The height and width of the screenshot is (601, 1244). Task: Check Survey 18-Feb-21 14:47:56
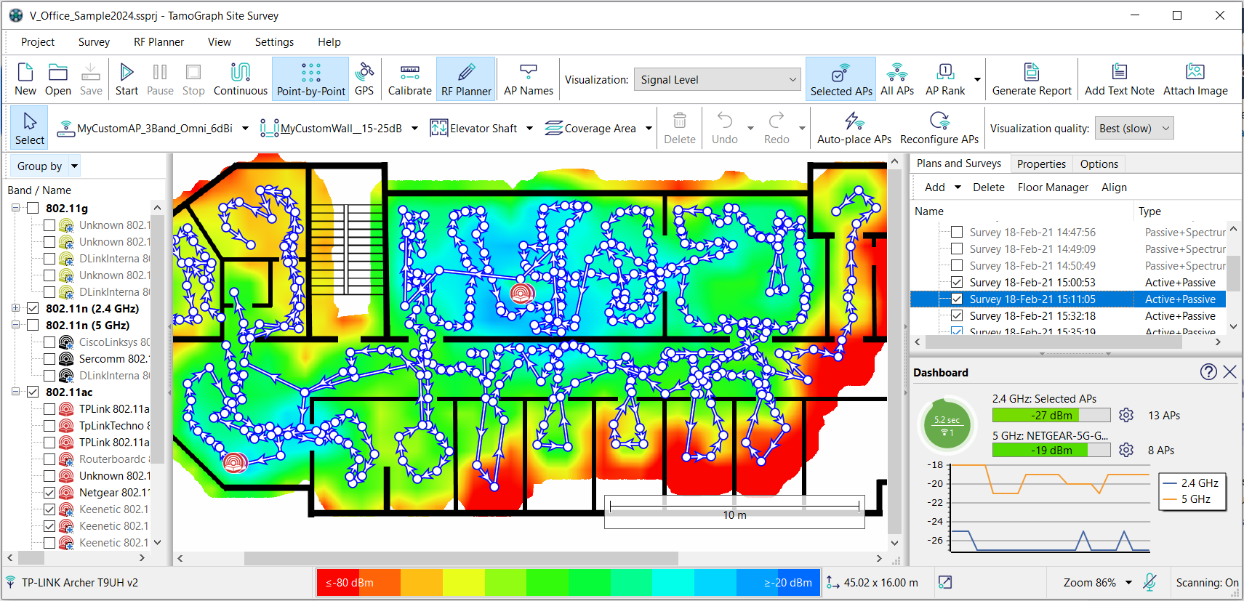(957, 233)
